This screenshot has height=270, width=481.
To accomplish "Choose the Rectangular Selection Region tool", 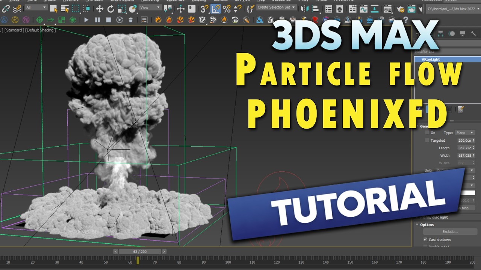I will pyautogui.click(x=76, y=9).
